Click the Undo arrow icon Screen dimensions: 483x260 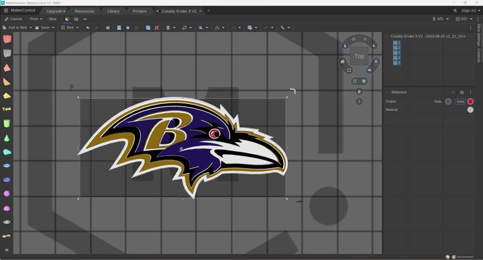click(x=88, y=28)
